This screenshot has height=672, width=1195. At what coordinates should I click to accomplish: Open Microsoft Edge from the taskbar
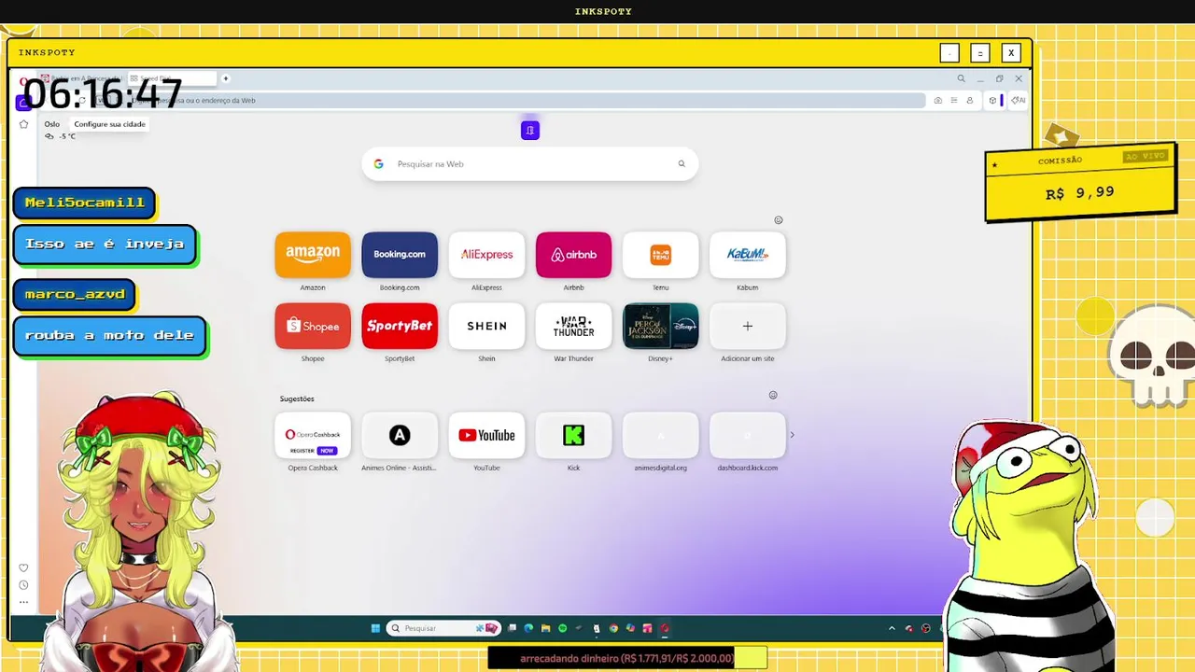(528, 628)
